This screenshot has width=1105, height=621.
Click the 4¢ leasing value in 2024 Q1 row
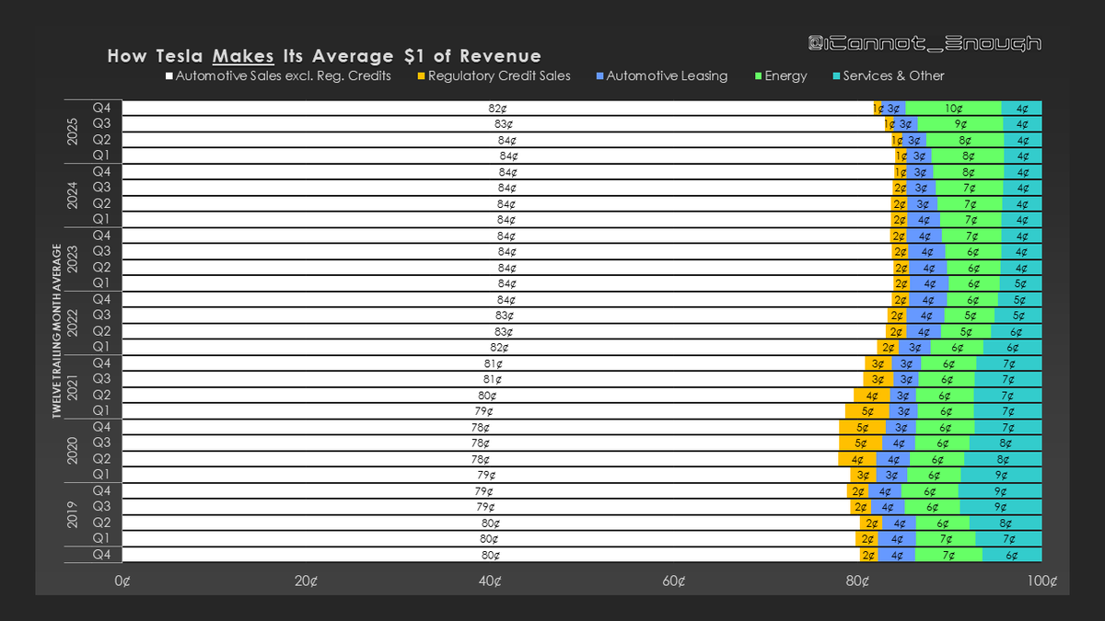click(x=925, y=220)
